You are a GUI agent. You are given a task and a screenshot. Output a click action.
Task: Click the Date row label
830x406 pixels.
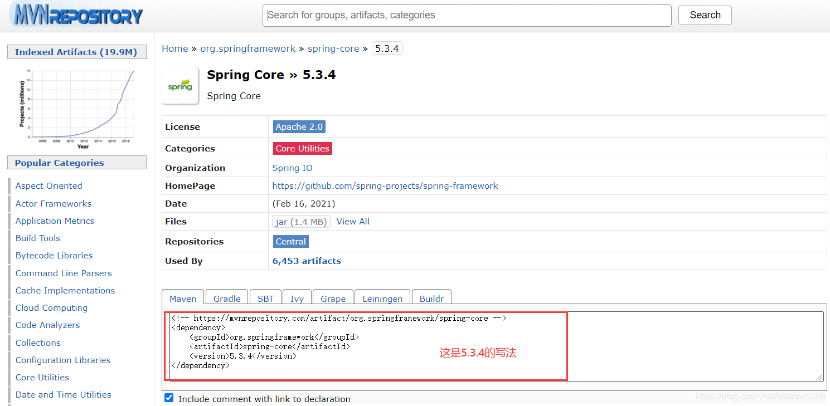(x=176, y=204)
